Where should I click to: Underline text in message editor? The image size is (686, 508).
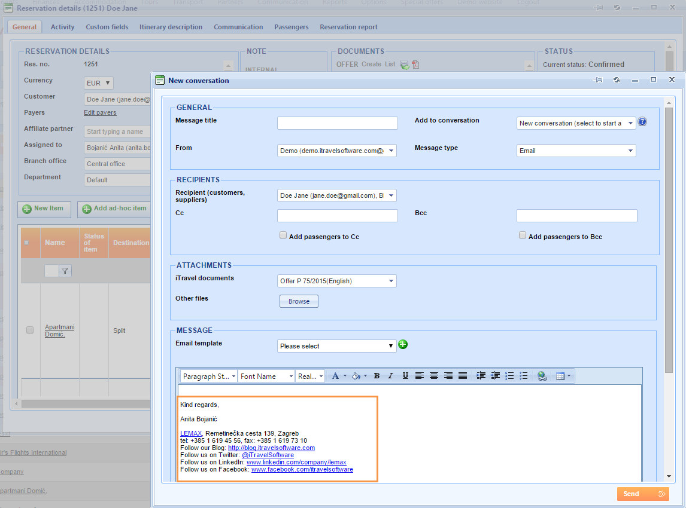coord(405,376)
